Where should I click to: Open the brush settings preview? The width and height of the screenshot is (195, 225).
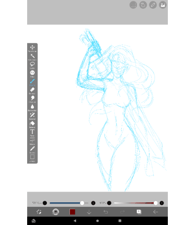point(56,212)
